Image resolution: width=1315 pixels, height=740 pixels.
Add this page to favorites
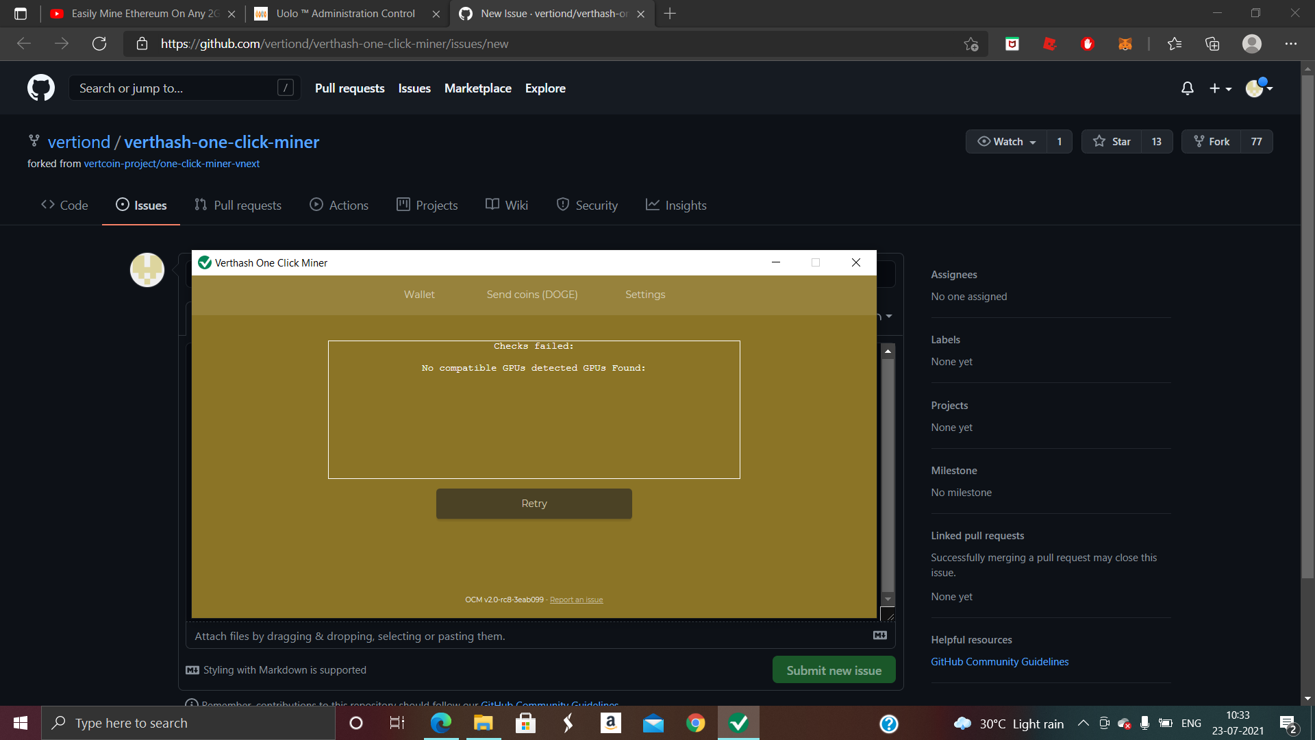click(971, 44)
